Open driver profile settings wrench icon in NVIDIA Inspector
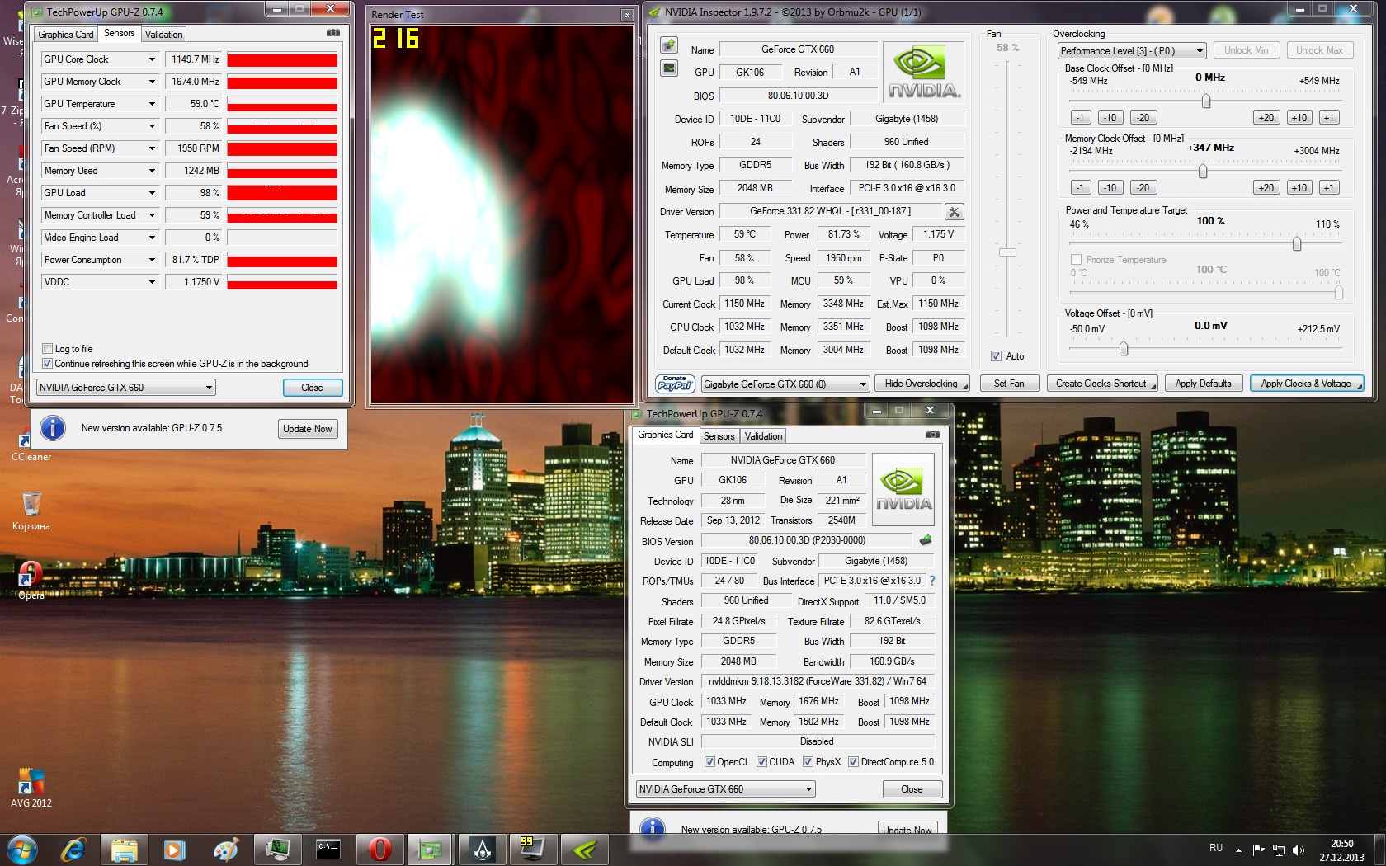This screenshot has width=1386, height=866. click(x=955, y=212)
